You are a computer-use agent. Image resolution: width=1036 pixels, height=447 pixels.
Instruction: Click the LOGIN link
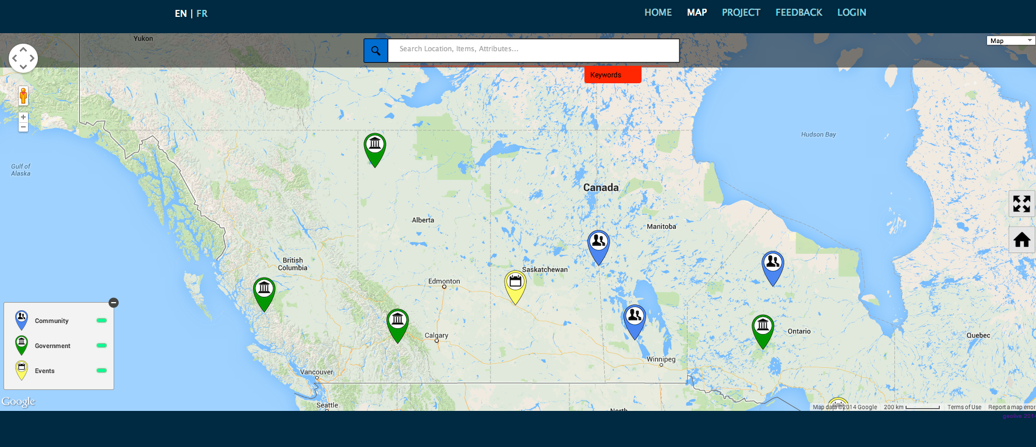pyautogui.click(x=851, y=12)
